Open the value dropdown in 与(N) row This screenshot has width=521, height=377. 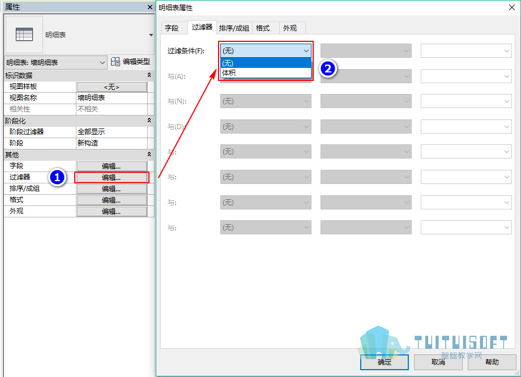(466, 101)
